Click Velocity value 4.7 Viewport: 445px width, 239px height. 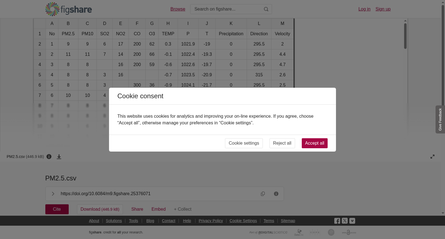pyautogui.click(x=282, y=65)
